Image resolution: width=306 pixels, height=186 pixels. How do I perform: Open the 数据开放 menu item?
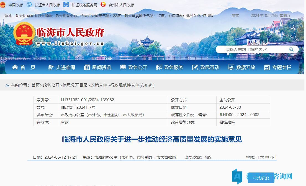pos(246,67)
